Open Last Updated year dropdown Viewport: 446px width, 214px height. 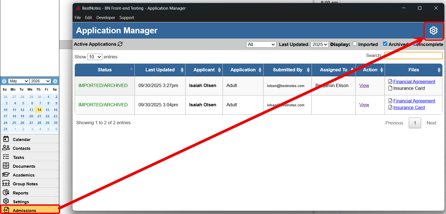(320, 44)
